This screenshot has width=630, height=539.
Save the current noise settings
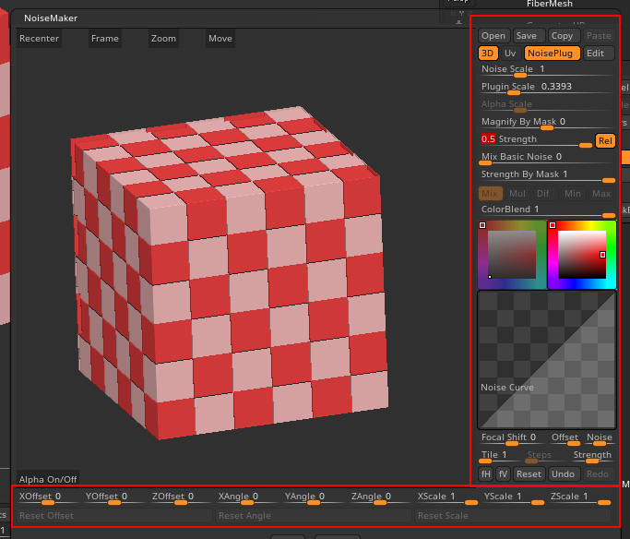527,36
